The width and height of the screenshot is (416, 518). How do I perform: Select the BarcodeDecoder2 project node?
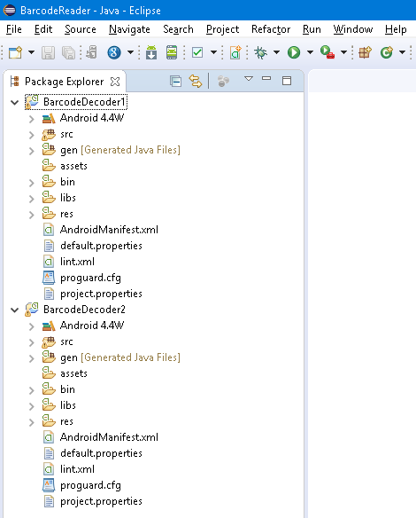pos(84,310)
